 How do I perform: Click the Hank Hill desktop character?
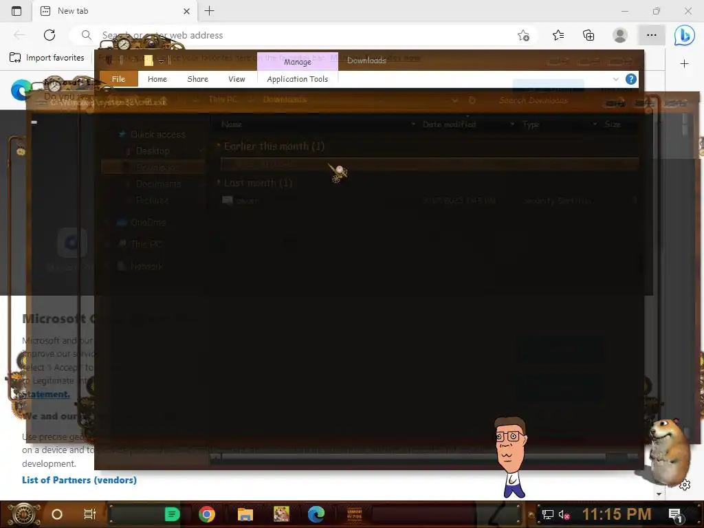click(x=511, y=457)
